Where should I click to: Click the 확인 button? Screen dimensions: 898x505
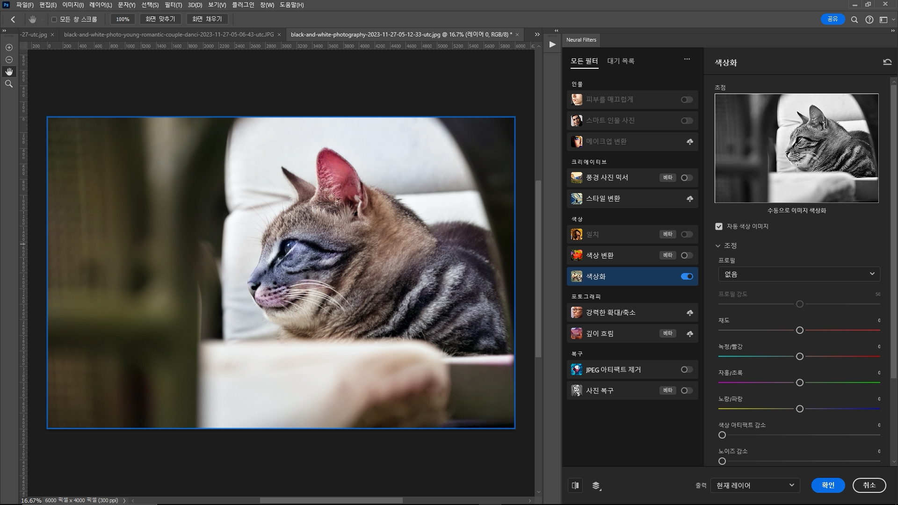pyautogui.click(x=828, y=485)
